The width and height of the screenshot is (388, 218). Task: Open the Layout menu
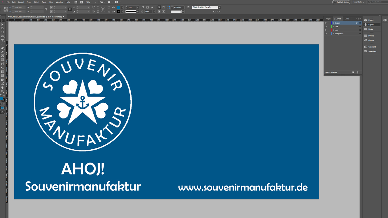click(x=21, y=2)
